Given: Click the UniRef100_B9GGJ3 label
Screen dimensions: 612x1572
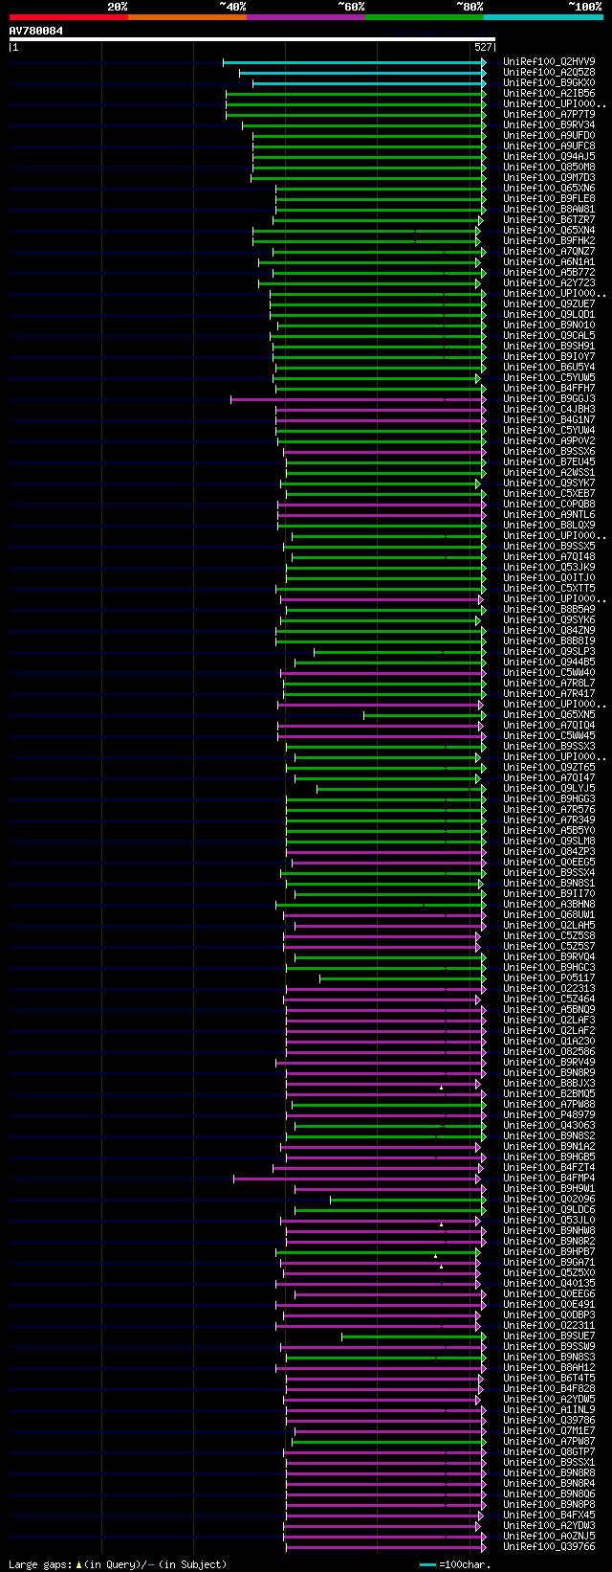Looking at the screenshot, I should (x=549, y=399).
